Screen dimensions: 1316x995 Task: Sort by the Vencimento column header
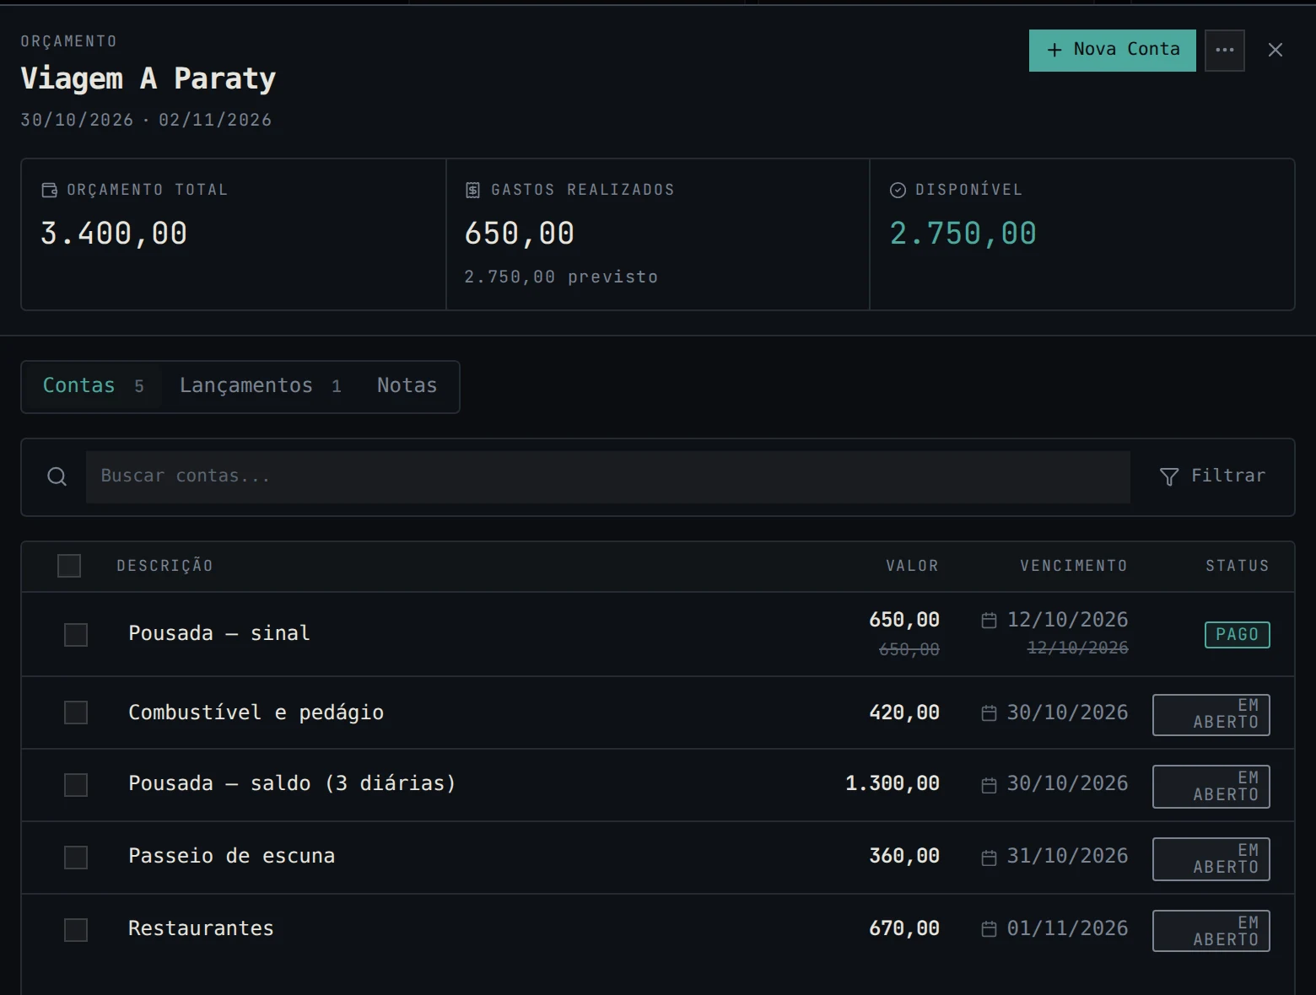pos(1073,566)
